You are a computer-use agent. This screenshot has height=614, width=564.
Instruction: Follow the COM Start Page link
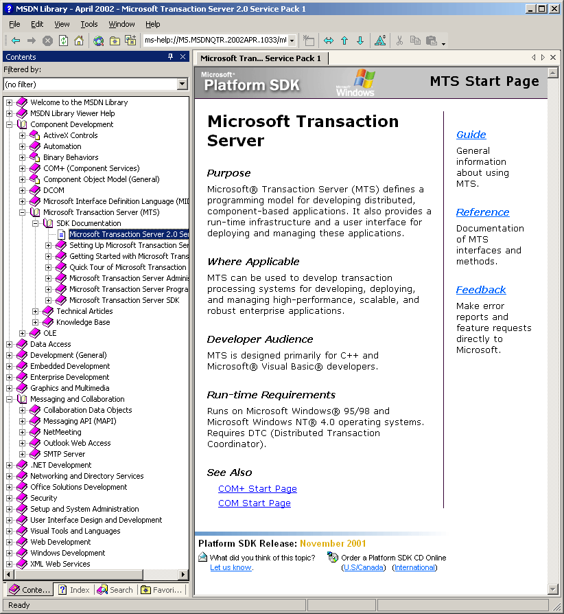255,503
